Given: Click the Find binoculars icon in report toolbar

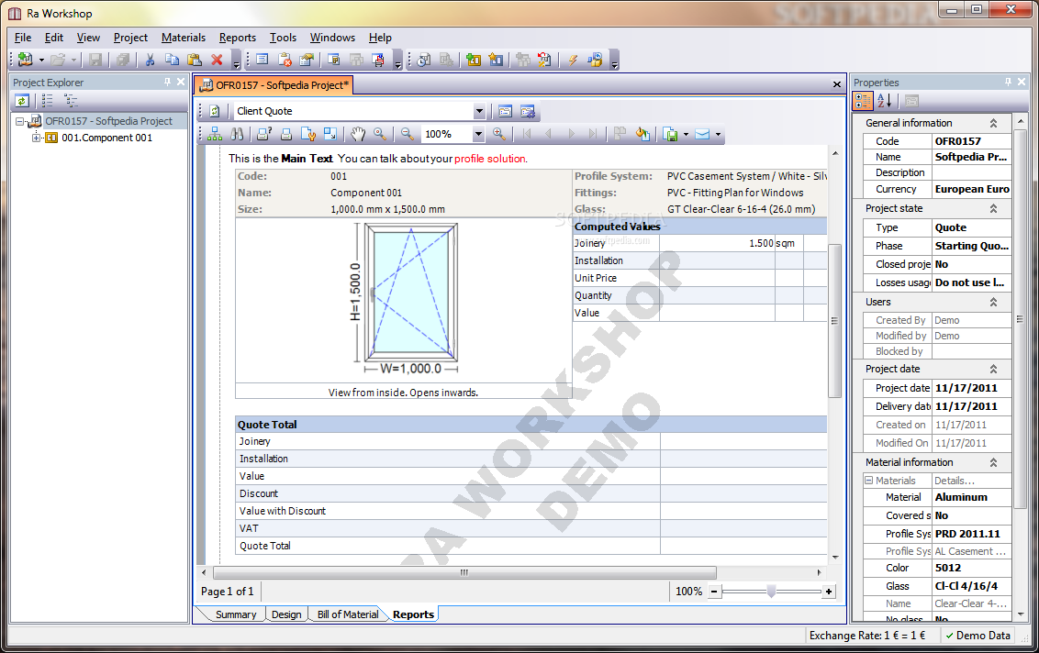Looking at the screenshot, I should [237, 135].
